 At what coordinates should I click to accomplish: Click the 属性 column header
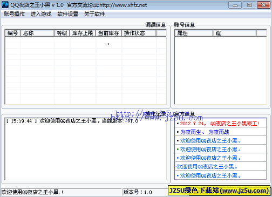tap(194, 33)
